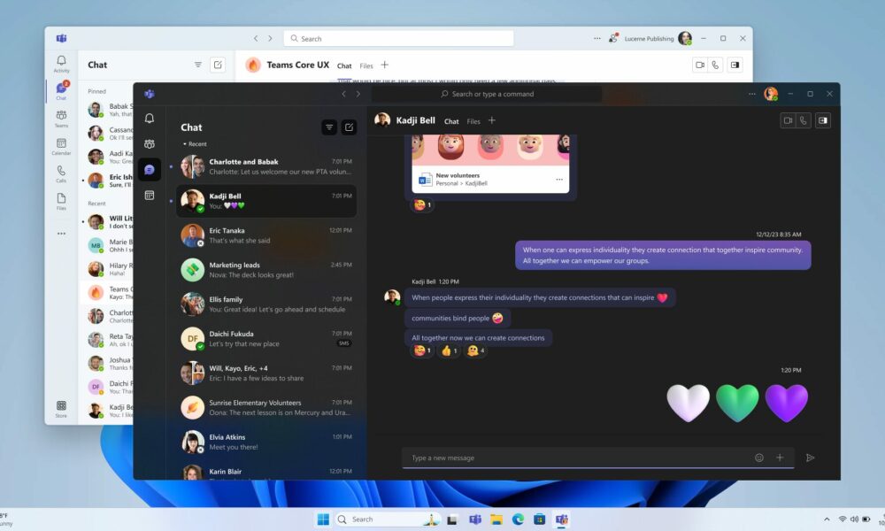Open Store apps in light window sidebar
885x531 pixels.
pos(62,409)
